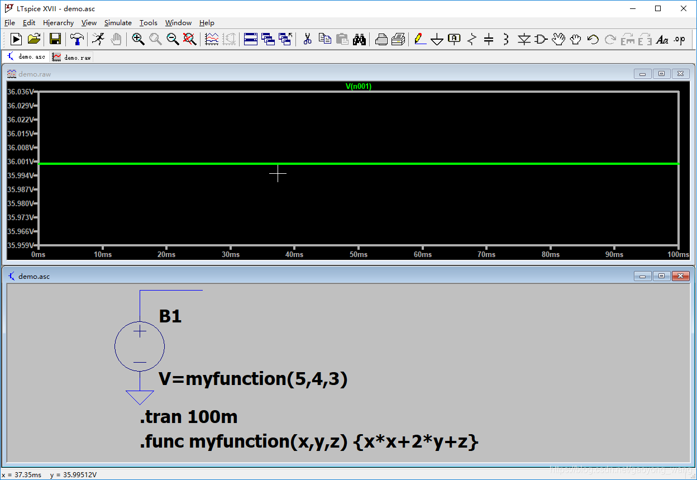Open the Hierarchy menu

(x=58, y=23)
